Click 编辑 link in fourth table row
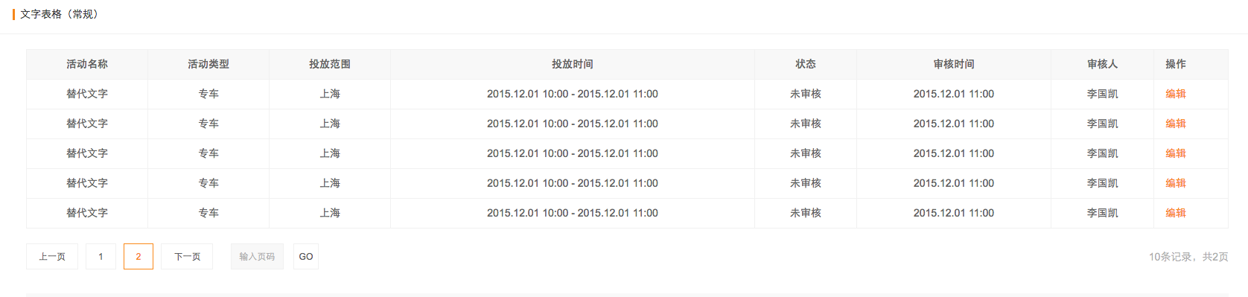This screenshot has height=297, width=1248. tap(1175, 183)
